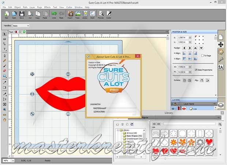Open the Layers stack panel icon
227x165 pixels.
point(221,105)
